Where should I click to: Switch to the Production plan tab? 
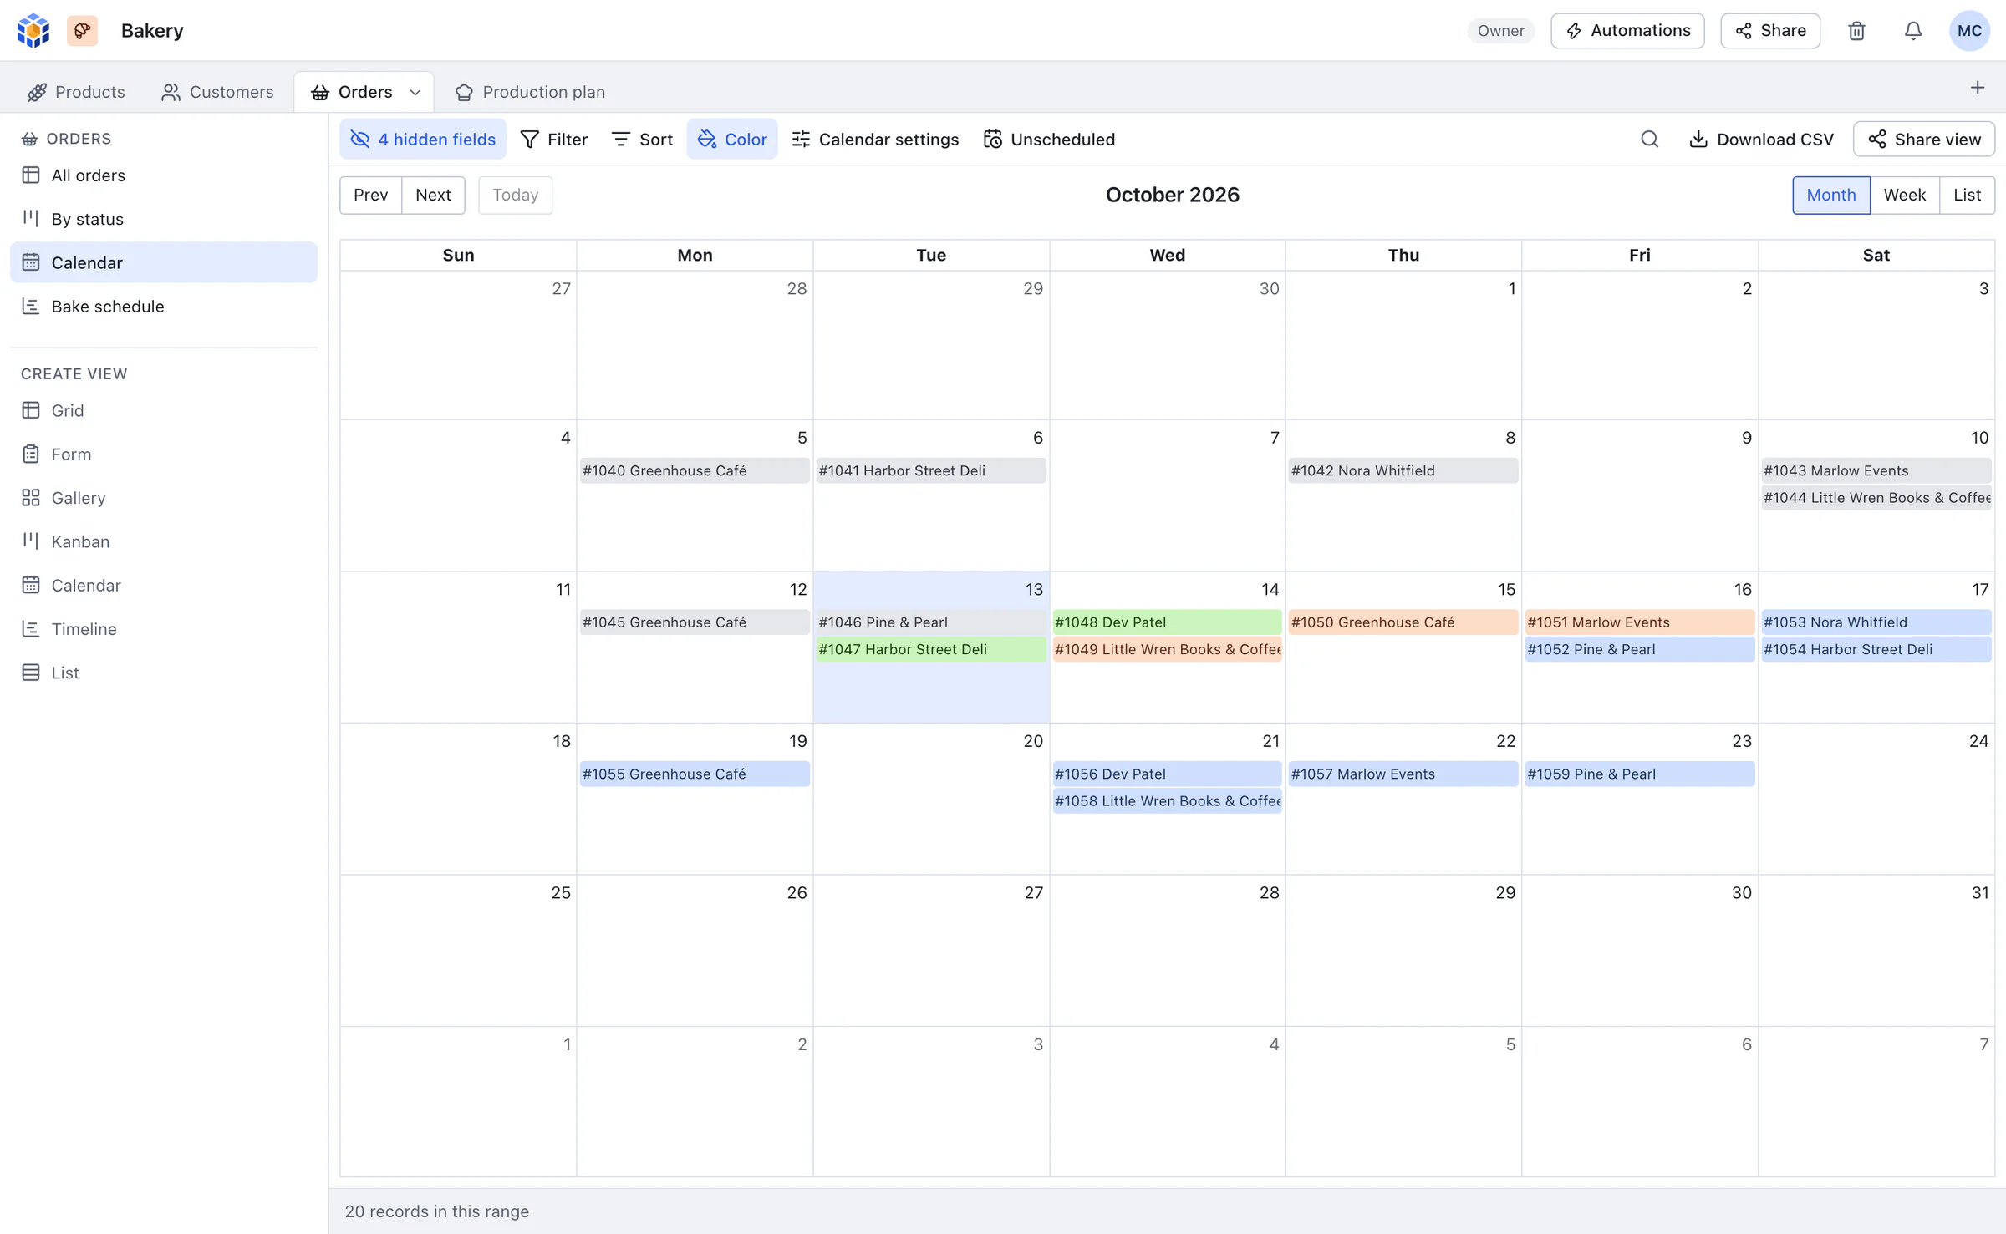(530, 93)
